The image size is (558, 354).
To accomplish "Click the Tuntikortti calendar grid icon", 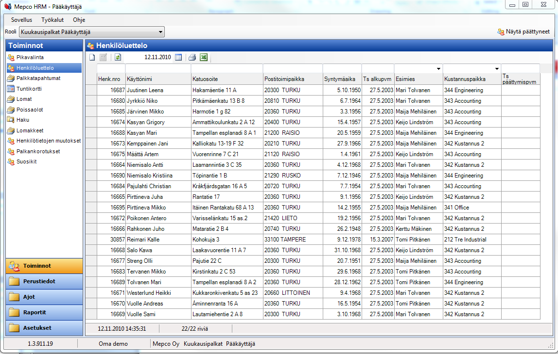I will pyautogui.click(x=11, y=89).
